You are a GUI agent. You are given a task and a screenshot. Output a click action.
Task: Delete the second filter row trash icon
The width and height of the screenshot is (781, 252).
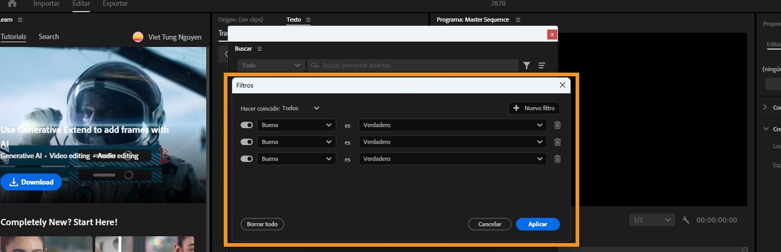click(557, 142)
